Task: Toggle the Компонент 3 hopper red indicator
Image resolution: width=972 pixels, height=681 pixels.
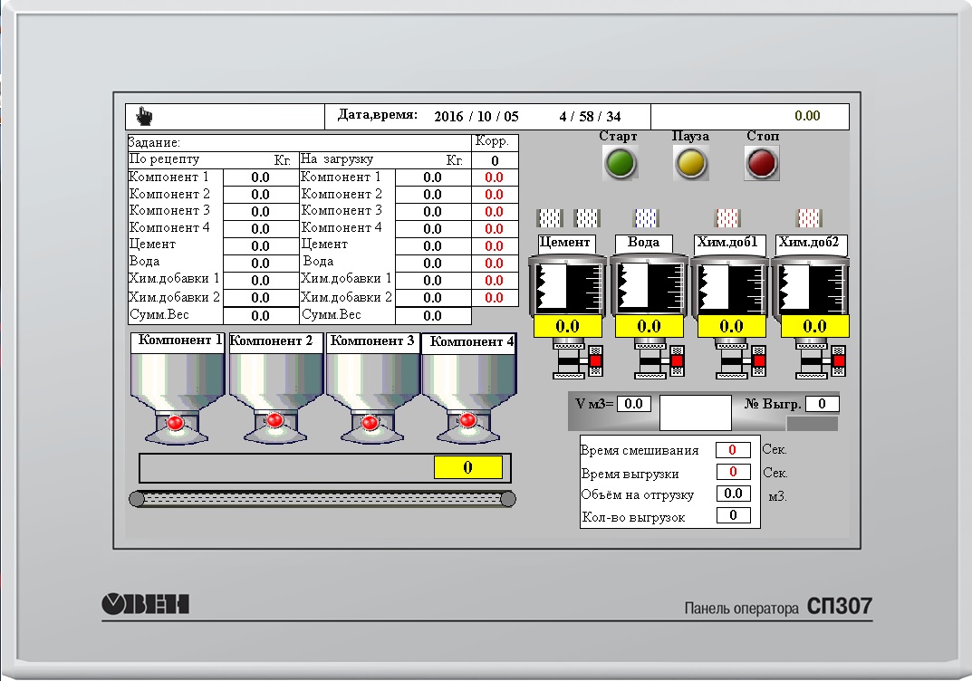Action: point(371,422)
